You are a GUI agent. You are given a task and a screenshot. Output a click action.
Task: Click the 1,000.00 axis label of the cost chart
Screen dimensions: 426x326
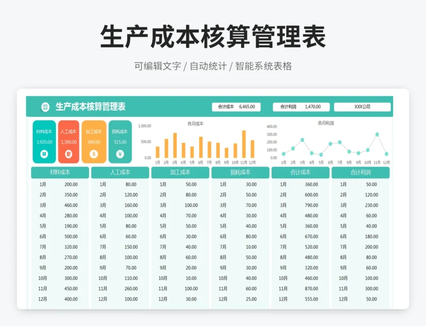coord(144,126)
